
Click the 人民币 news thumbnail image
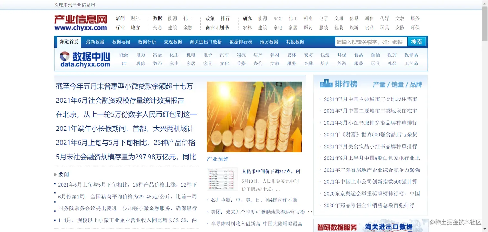(222, 179)
